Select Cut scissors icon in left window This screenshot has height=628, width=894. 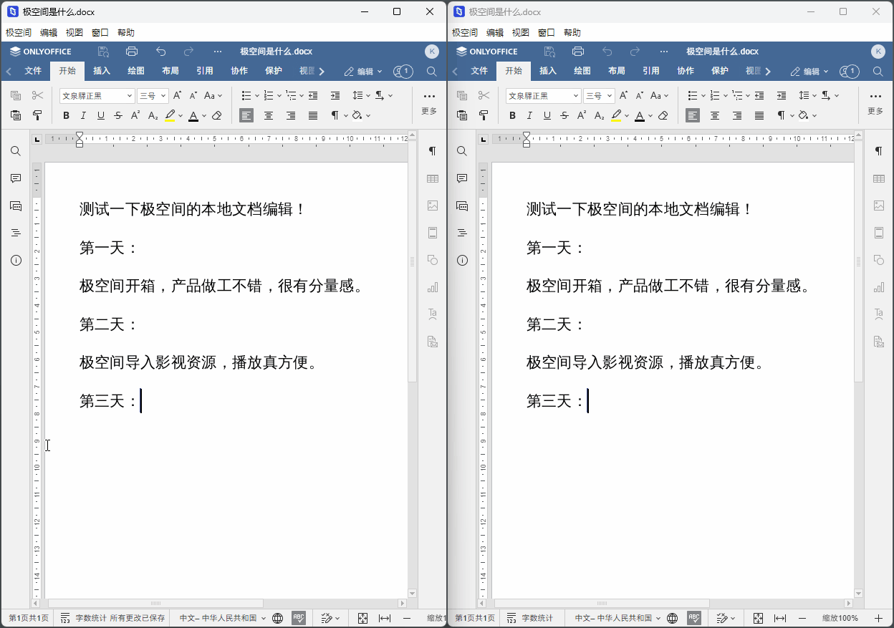[37, 95]
